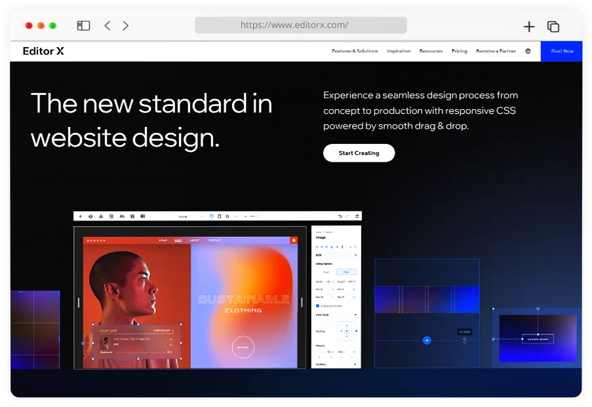Expand the Home page dropdown in editor
The height and width of the screenshot is (407, 592).
pos(191,217)
